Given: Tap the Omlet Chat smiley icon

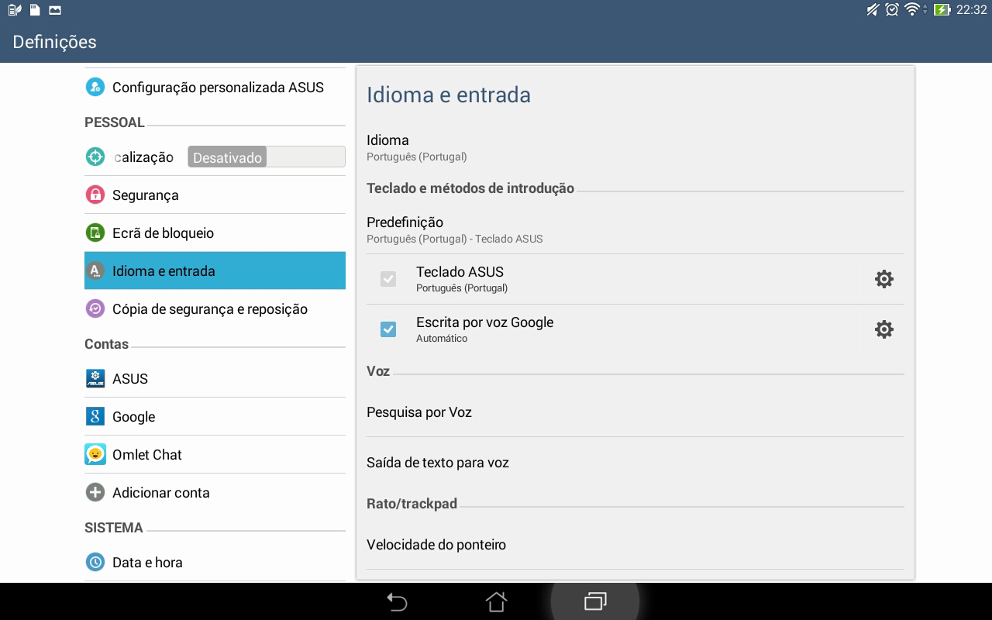Looking at the screenshot, I should pyautogui.click(x=95, y=454).
